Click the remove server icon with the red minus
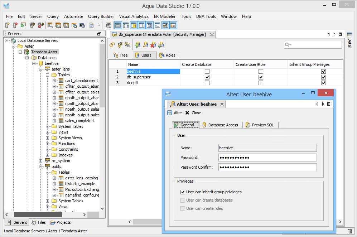This screenshot has width=357, height=237. pyautogui.click(x=15, y=25)
